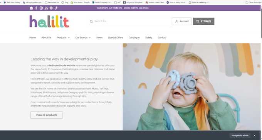Visit the Facebook page icon
The image size is (262, 140).
click(x=36, y=8)
